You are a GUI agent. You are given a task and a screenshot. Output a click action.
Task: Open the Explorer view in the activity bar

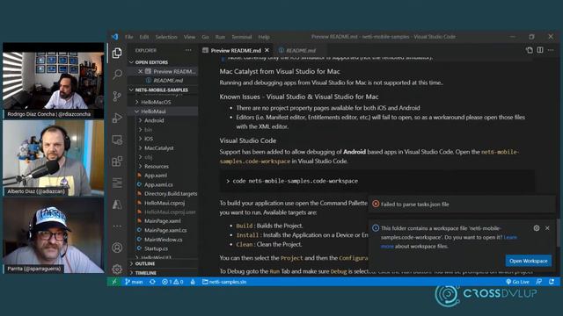(117, 53)
